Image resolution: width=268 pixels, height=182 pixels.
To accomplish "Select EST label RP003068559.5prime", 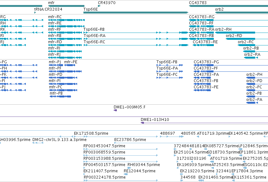I will [x=104, y=153].
